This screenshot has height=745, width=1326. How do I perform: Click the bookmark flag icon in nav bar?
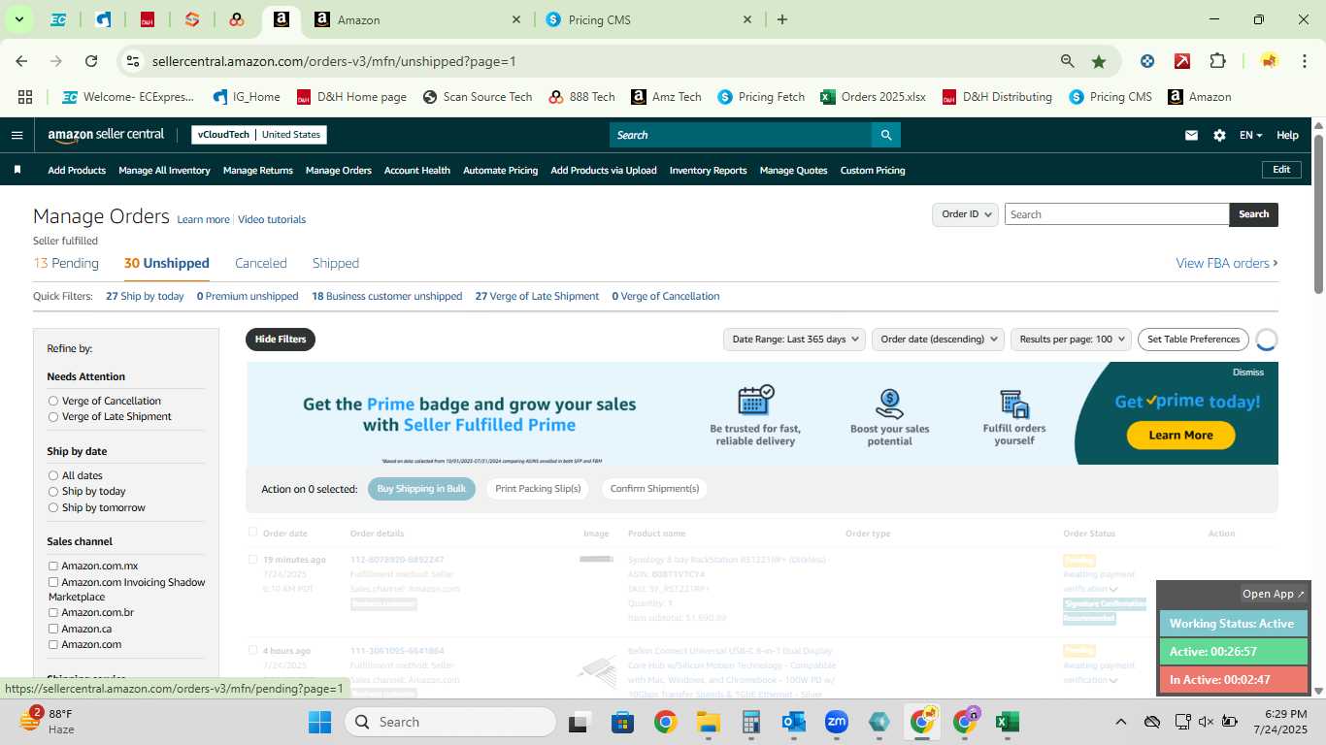[x=17, y=170]
